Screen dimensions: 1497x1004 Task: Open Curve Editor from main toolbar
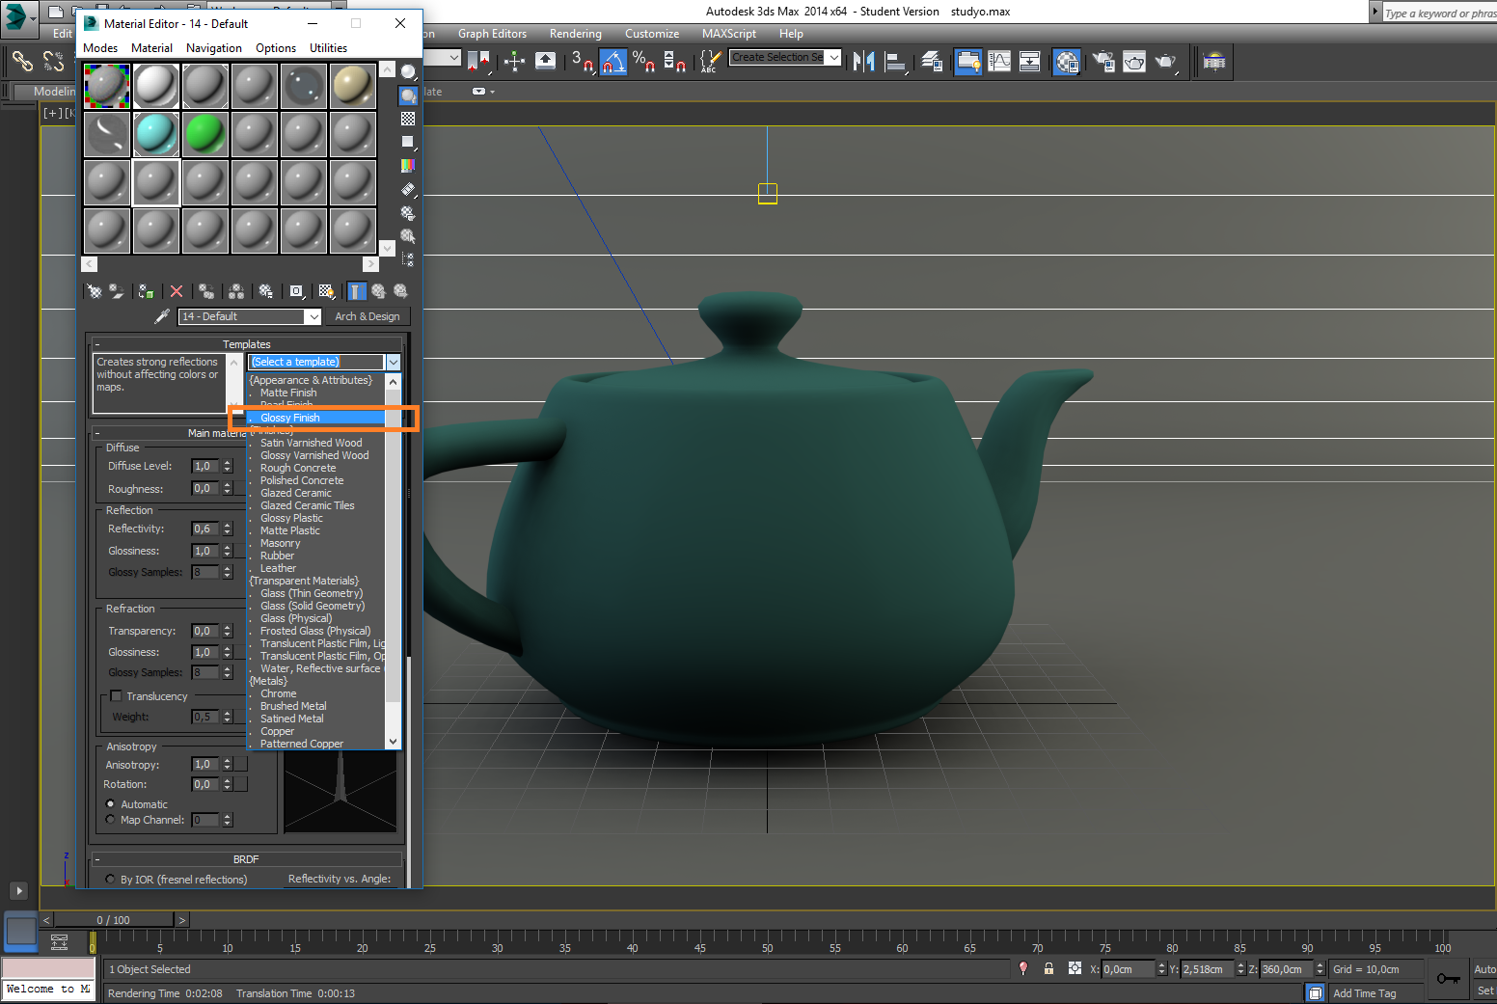click(x=999, y=62)
